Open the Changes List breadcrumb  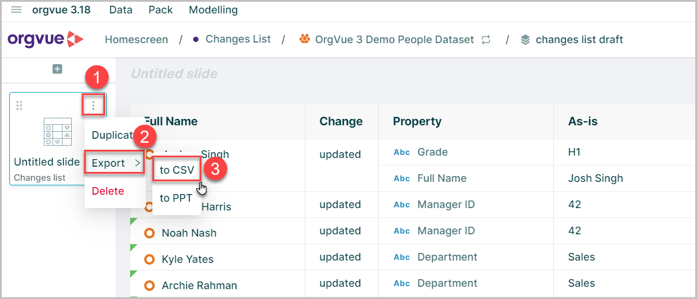click(x=238, y=39)
